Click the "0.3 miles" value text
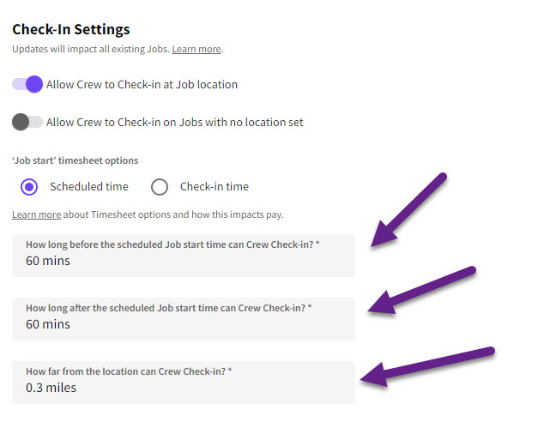This screenshot has width=544, height=422. [51, 388]
